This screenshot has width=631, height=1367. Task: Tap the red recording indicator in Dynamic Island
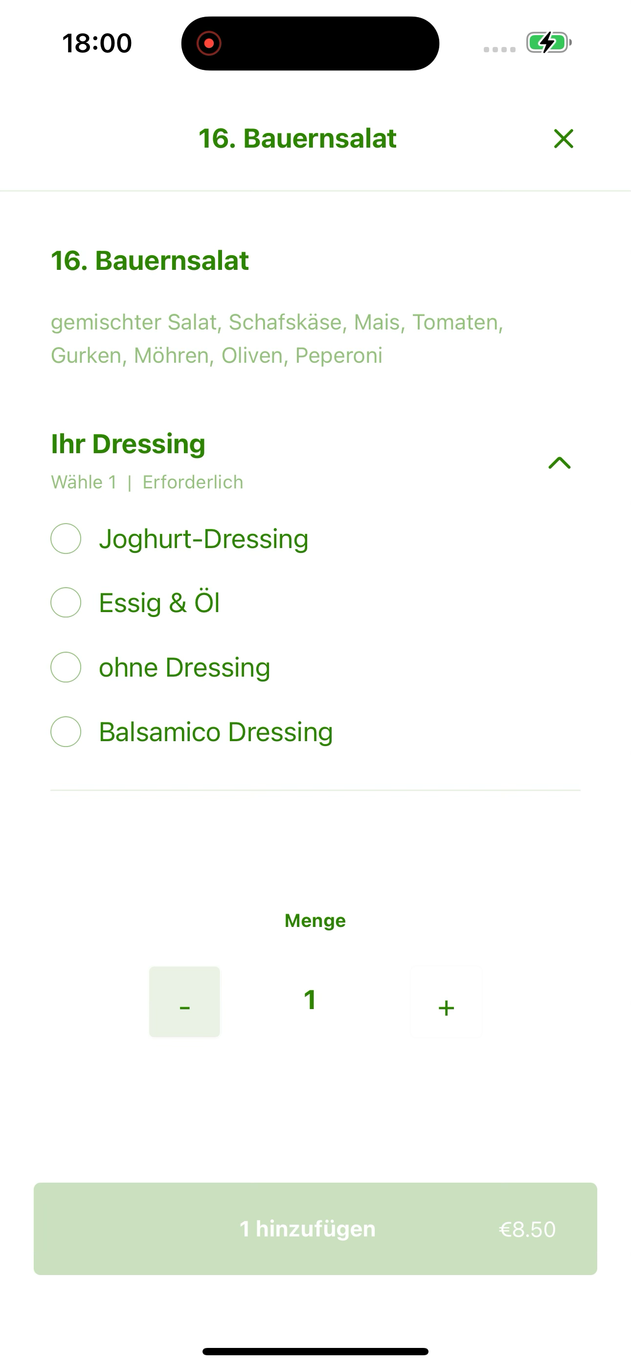click(x=209, y=43)
